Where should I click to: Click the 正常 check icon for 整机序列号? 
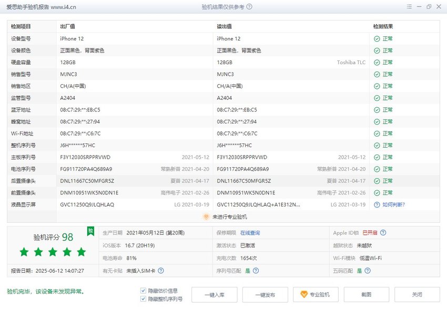pos(377,146)
